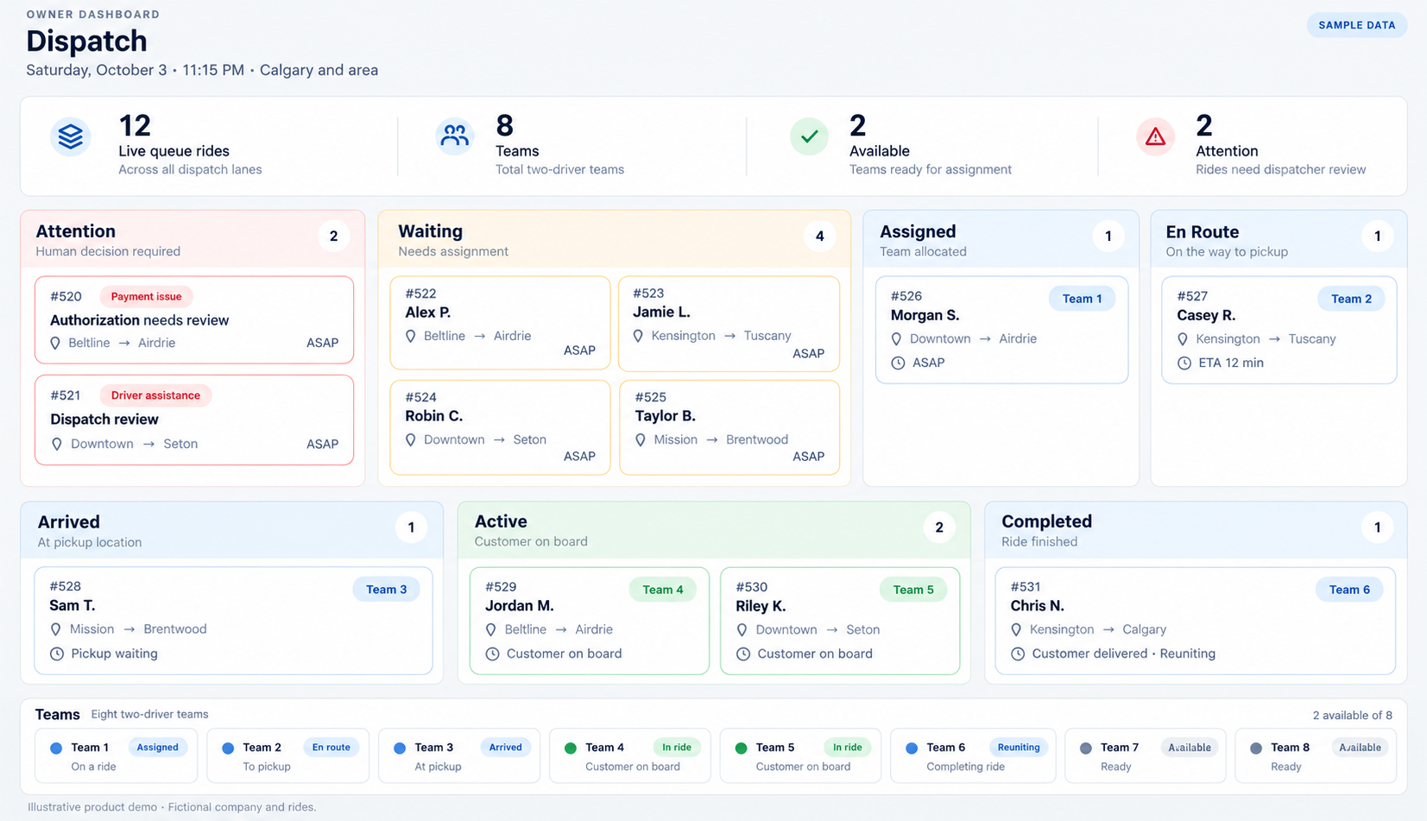The height and width of the screenshot is (821, 1427).
Task: Click the Driver assistance tag on ride #521
Action: pos(155,395)
